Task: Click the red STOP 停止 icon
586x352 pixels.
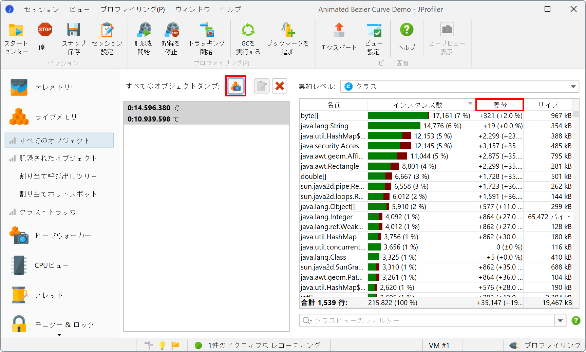Action: (45, 30)
